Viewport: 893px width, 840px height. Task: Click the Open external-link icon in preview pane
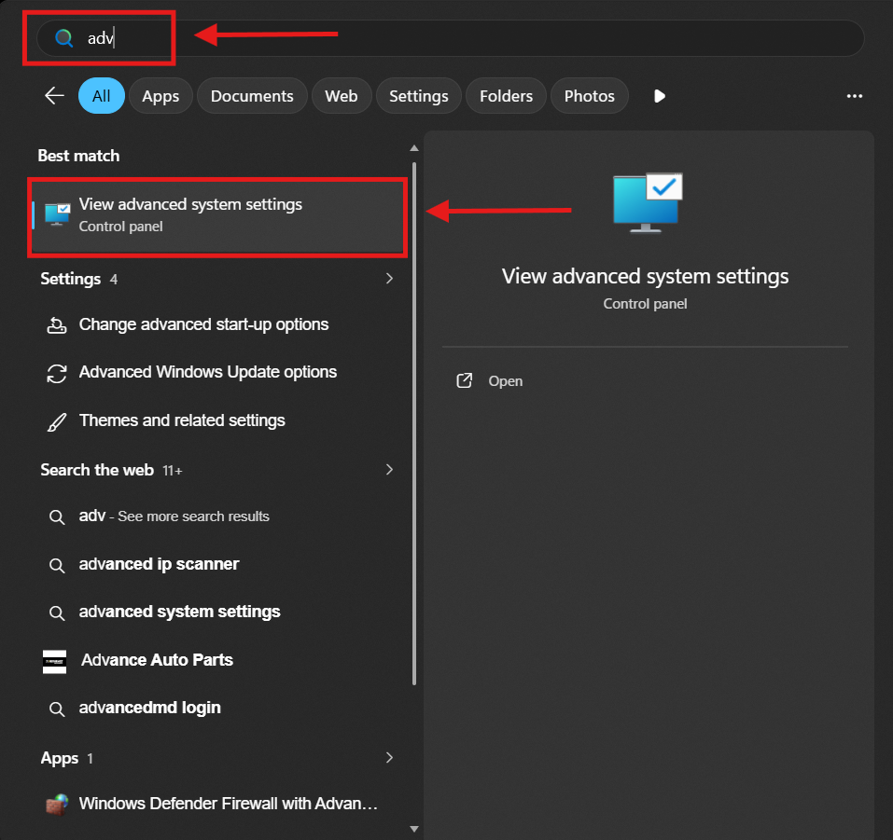point(464,380)
